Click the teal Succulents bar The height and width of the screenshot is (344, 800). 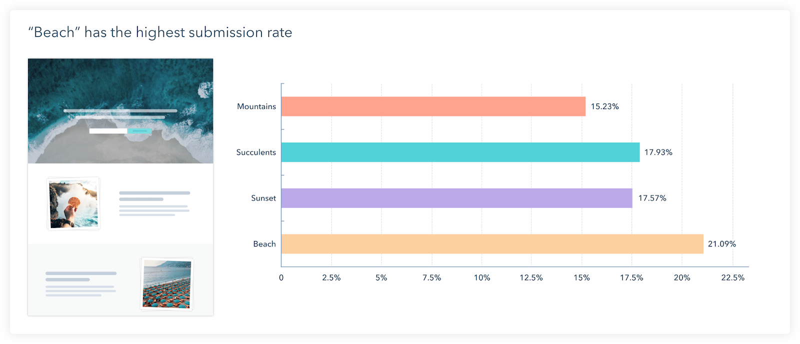point(460,152)
